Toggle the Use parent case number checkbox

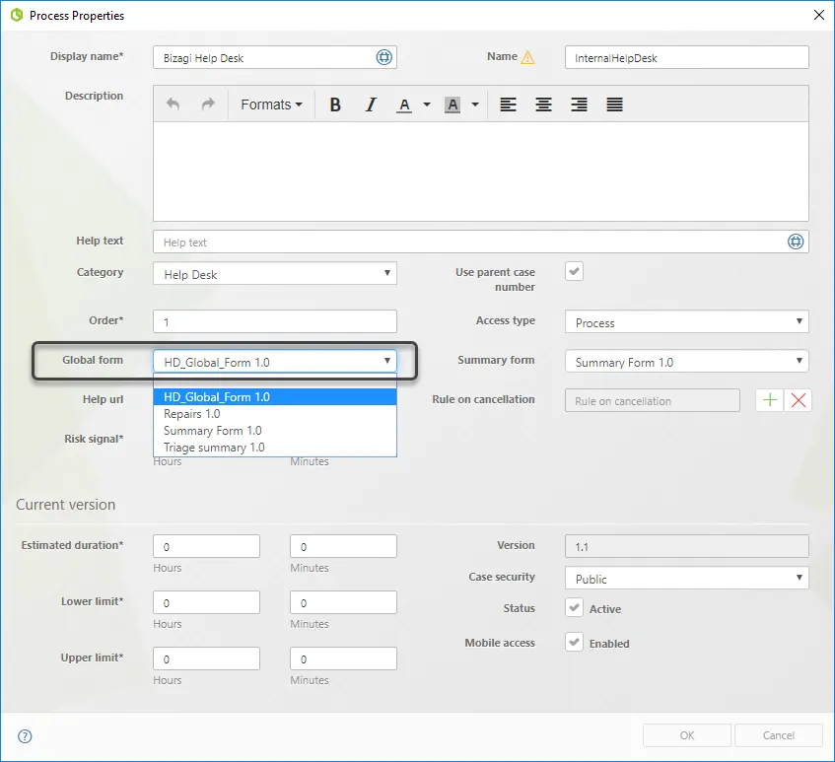574,271
